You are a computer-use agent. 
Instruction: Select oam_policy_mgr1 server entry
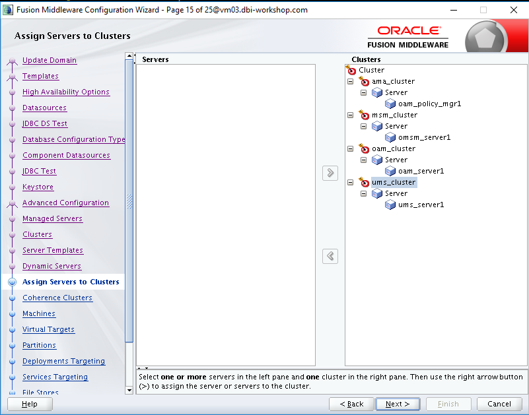click(x=429, y=104)
